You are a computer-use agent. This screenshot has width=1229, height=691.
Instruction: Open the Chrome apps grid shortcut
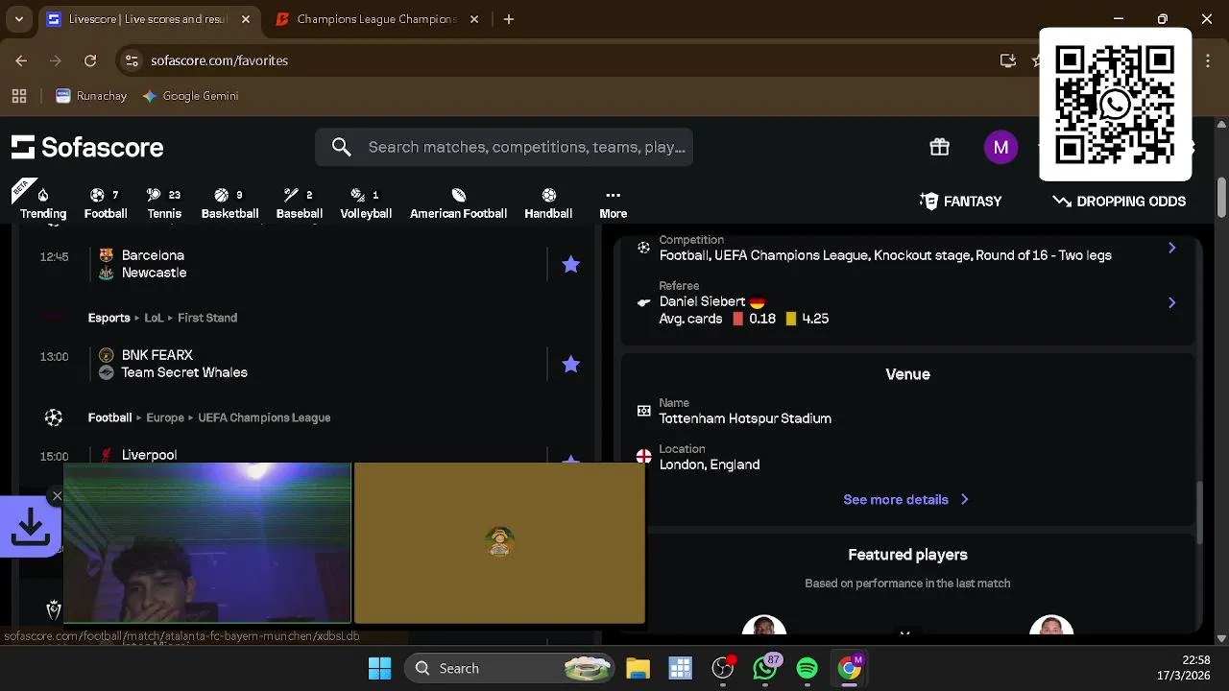19,96
